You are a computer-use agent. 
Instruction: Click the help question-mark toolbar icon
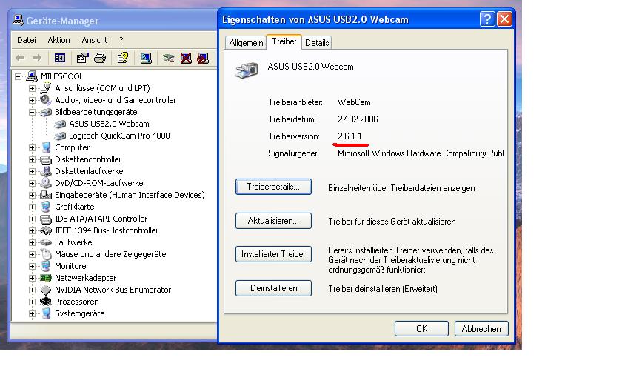[123, 58]
